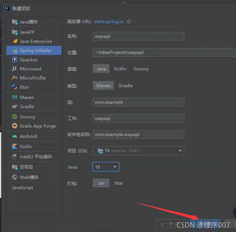Click the IntelliJ logo in the title bar
Viewport: 236px width, 232px height.
coord(7,8)
